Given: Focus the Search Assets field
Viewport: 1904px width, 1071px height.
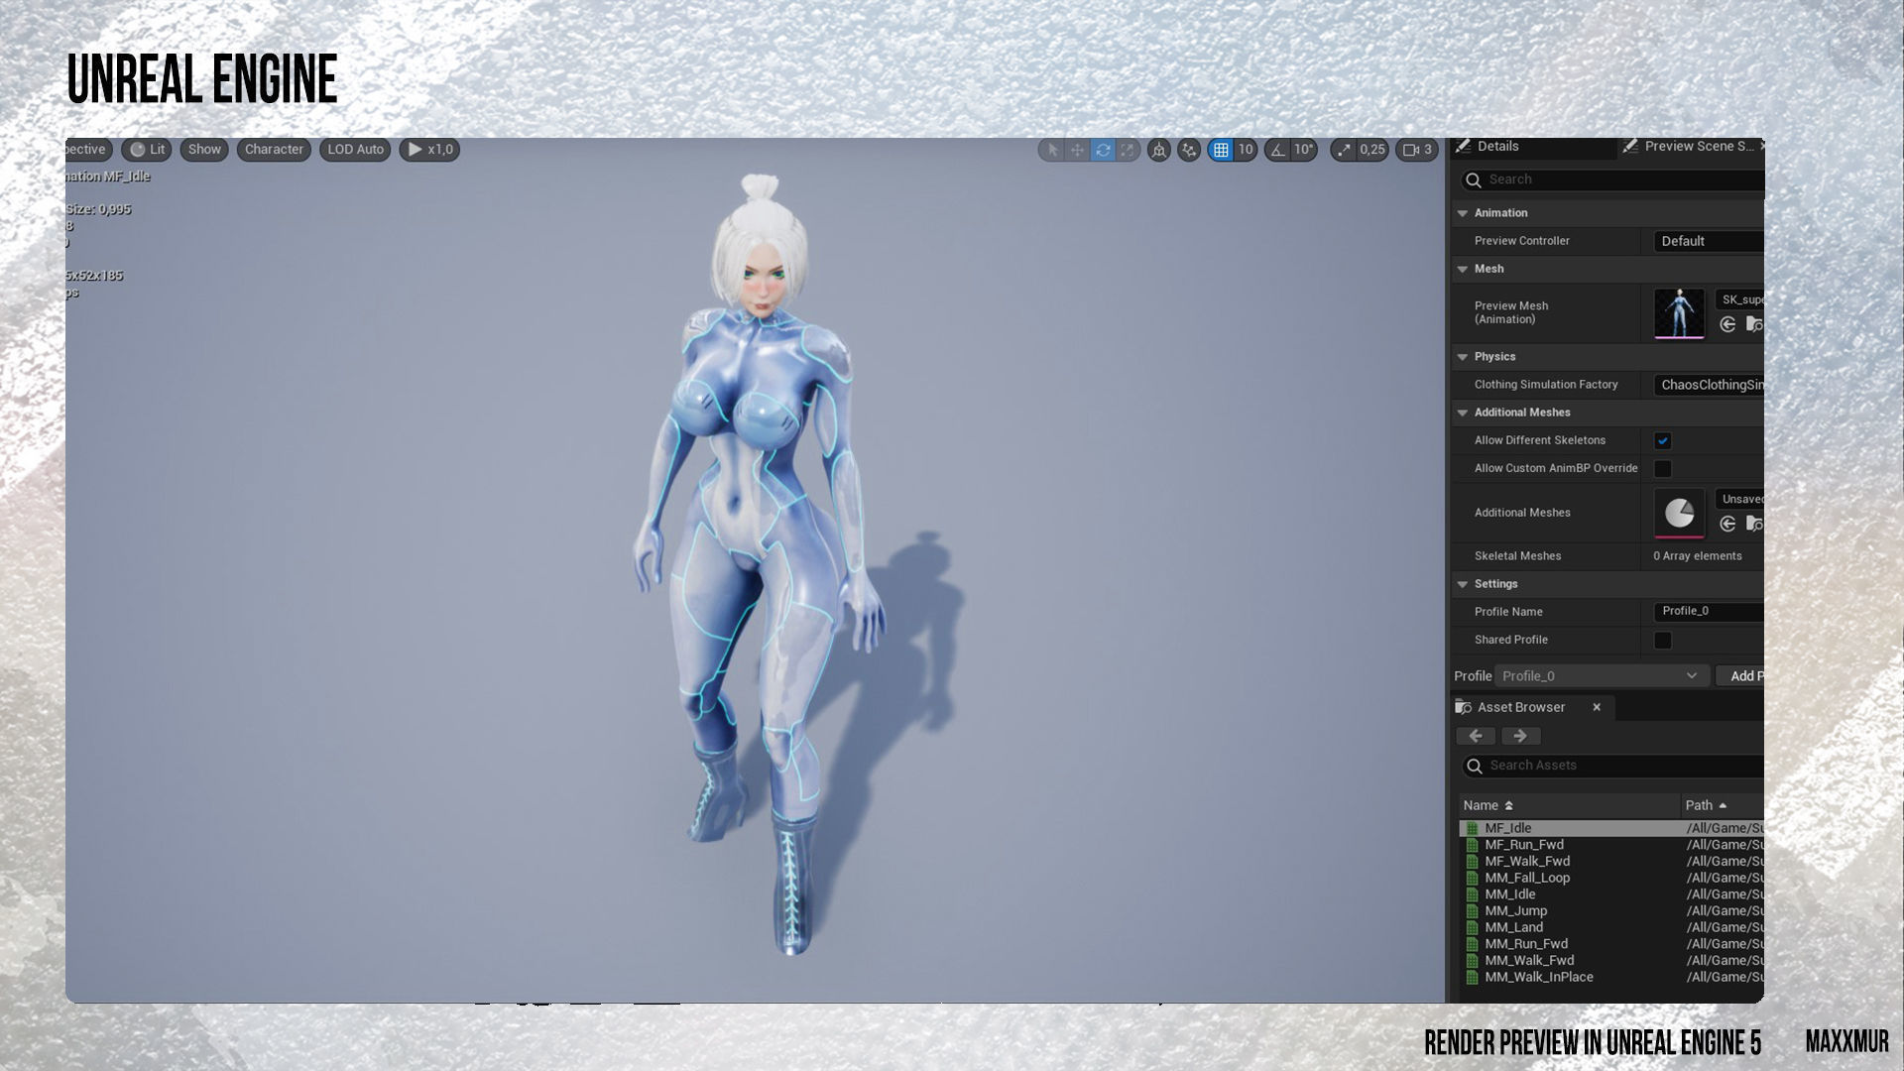Looking at the screenshot, I should pyautogui.click(x=1612, y=766).
